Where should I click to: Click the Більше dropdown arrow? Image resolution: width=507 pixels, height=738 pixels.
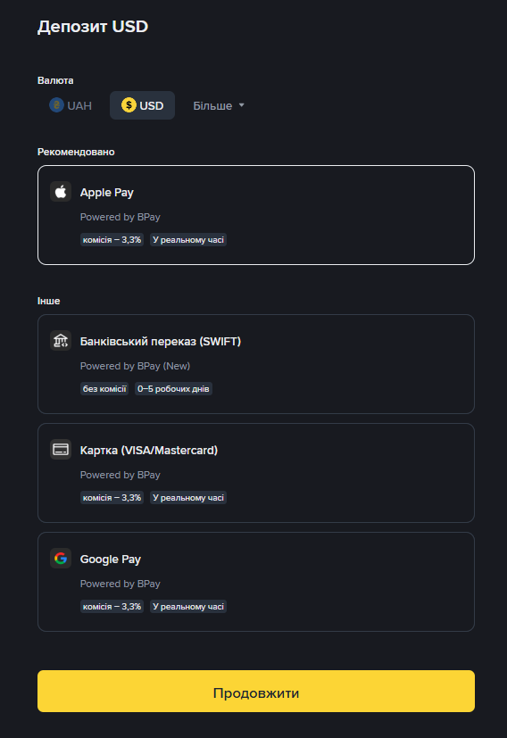coord(242,105)
